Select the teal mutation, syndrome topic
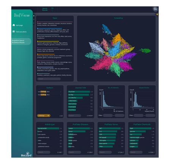The width and height of the screenshot is (169, 164). (55, 75)
